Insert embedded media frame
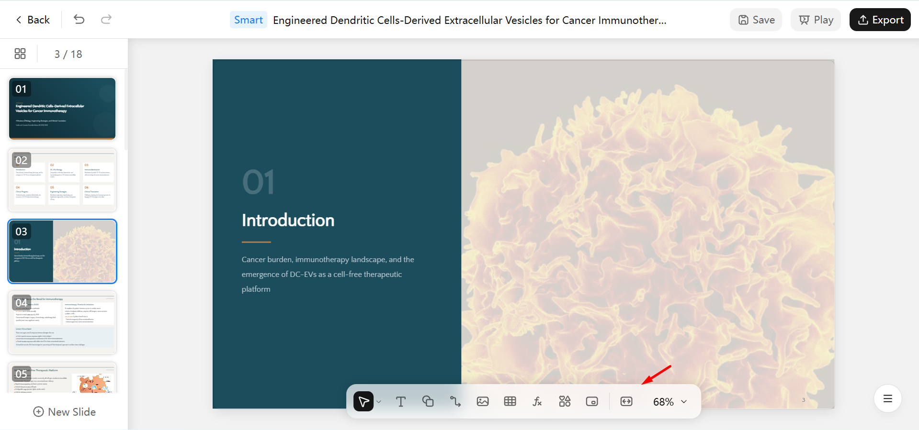The width and height of the screenshot is (919, 430). (x=592, y=401)
